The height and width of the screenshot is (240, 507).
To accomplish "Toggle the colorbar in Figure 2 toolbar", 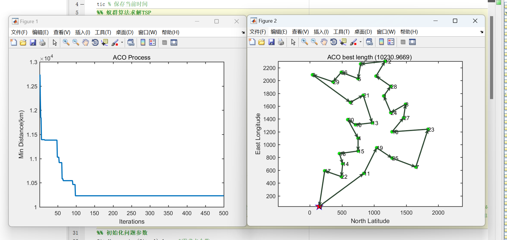I will pyautogui.click(x=381, y=42).
